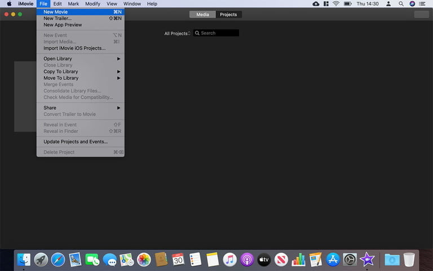This screenshot has width=433, height=271.
Task: Switch to the Projects view
Action: point(228,15)
